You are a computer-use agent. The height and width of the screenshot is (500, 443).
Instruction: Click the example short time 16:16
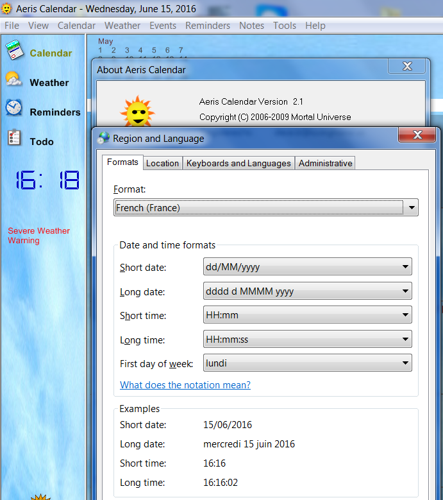coord(214,463)
